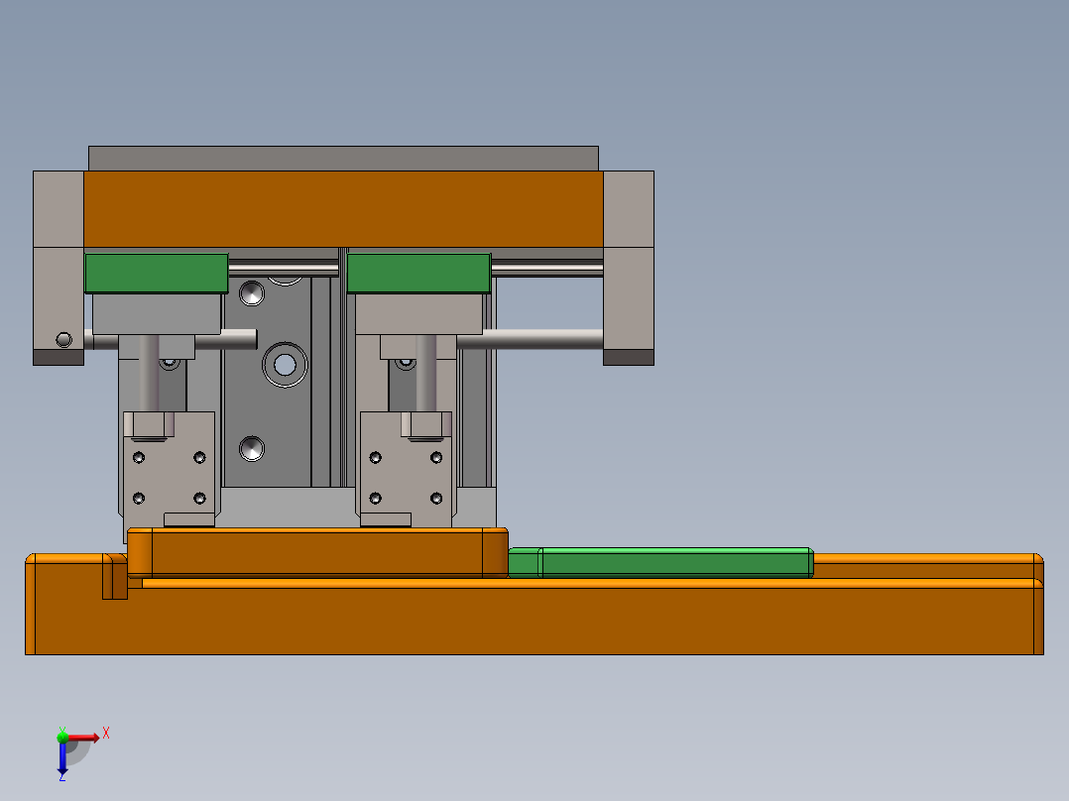Select the central counterbored hole on middle plate

click(x=285, y=365)
